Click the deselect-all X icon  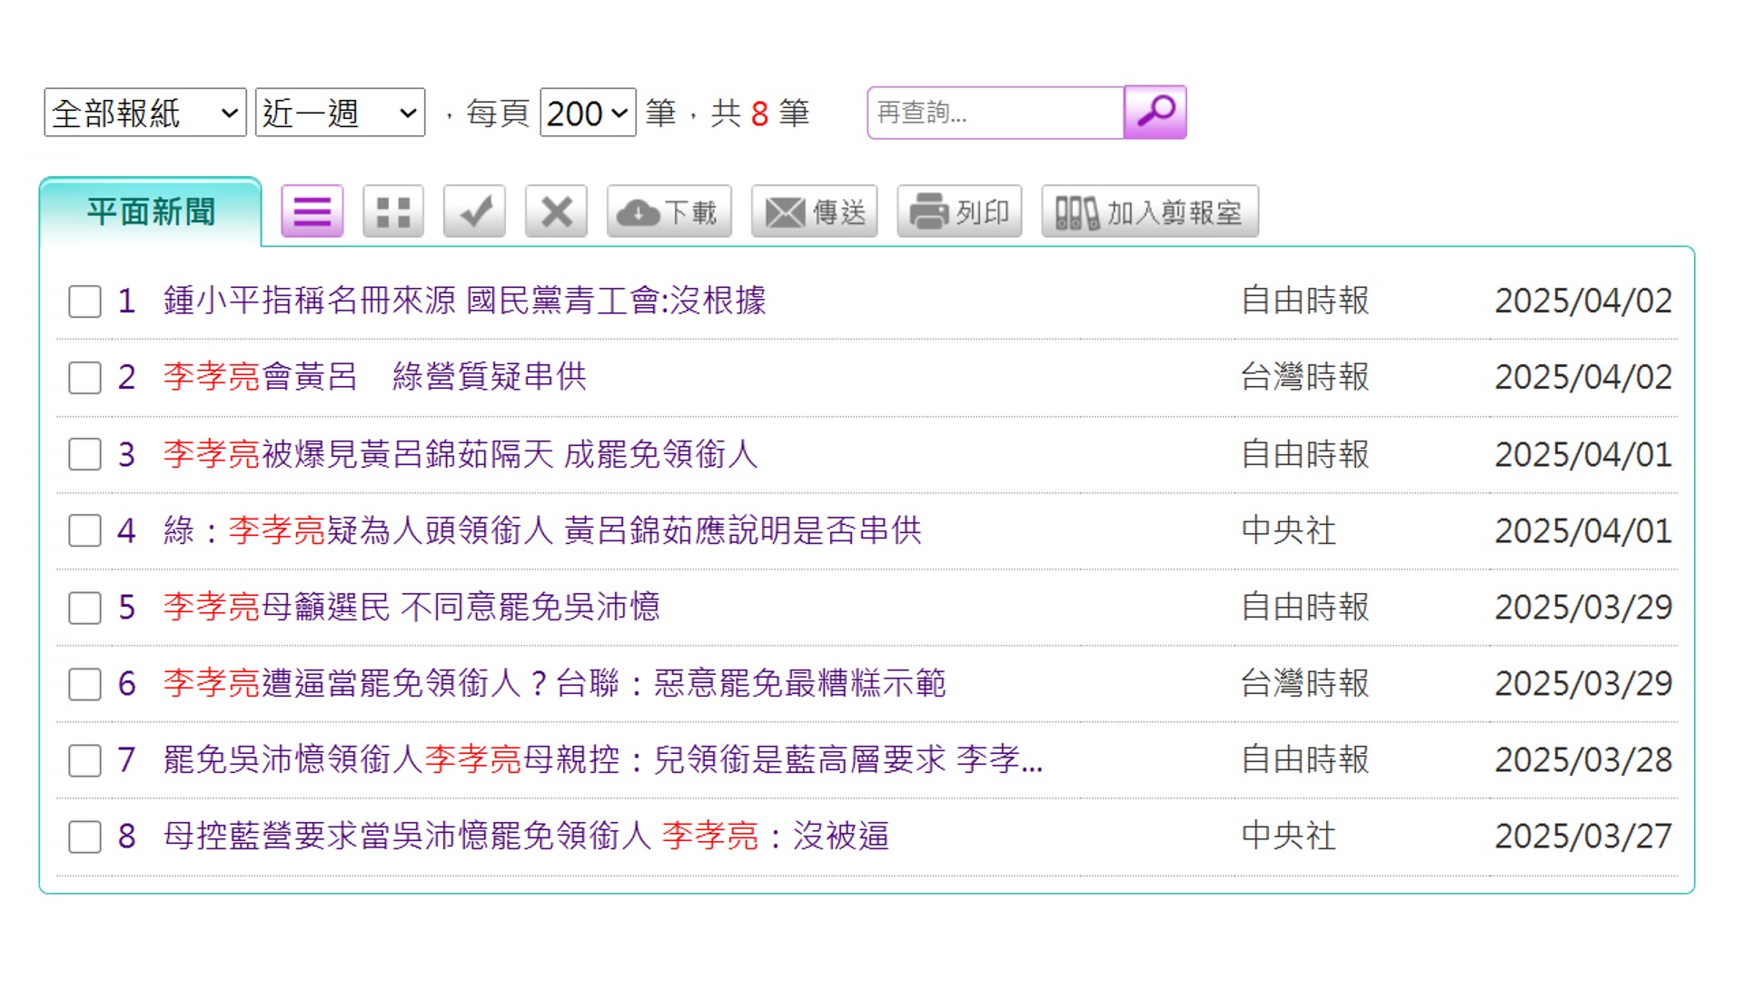click(x=556, y=212)
